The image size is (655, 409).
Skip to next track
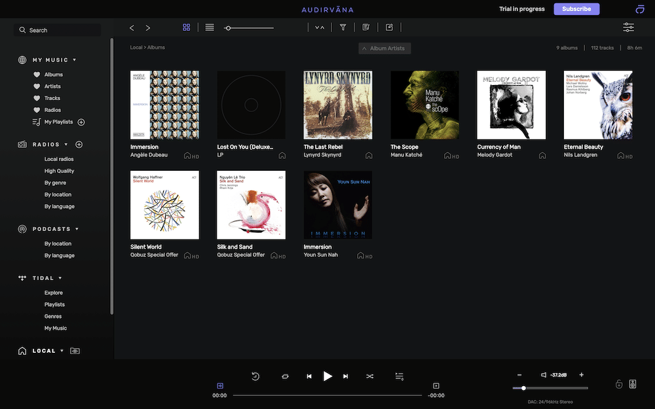click(x=345, y=376)
